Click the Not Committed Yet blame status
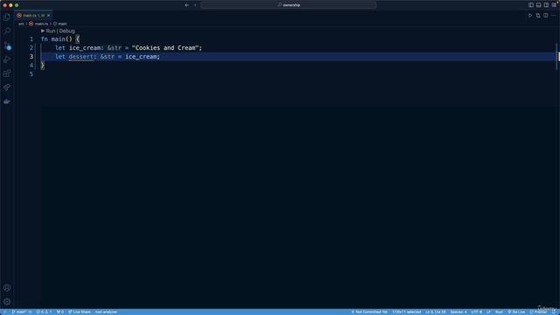560x315 pixels. (369, 311)
